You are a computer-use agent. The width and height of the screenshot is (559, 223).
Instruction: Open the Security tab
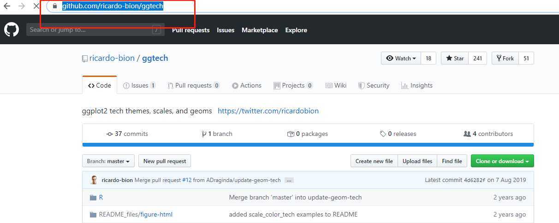374,85
